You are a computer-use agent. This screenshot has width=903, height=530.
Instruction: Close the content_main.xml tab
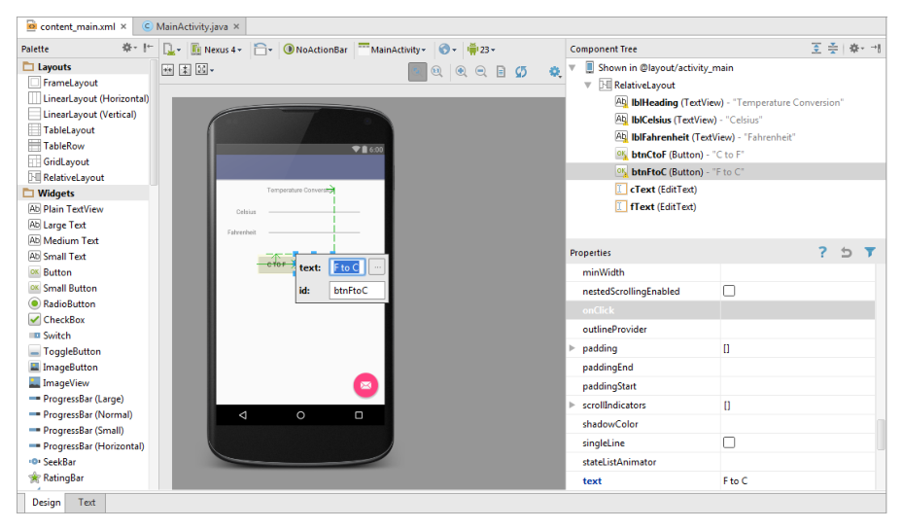123,26
